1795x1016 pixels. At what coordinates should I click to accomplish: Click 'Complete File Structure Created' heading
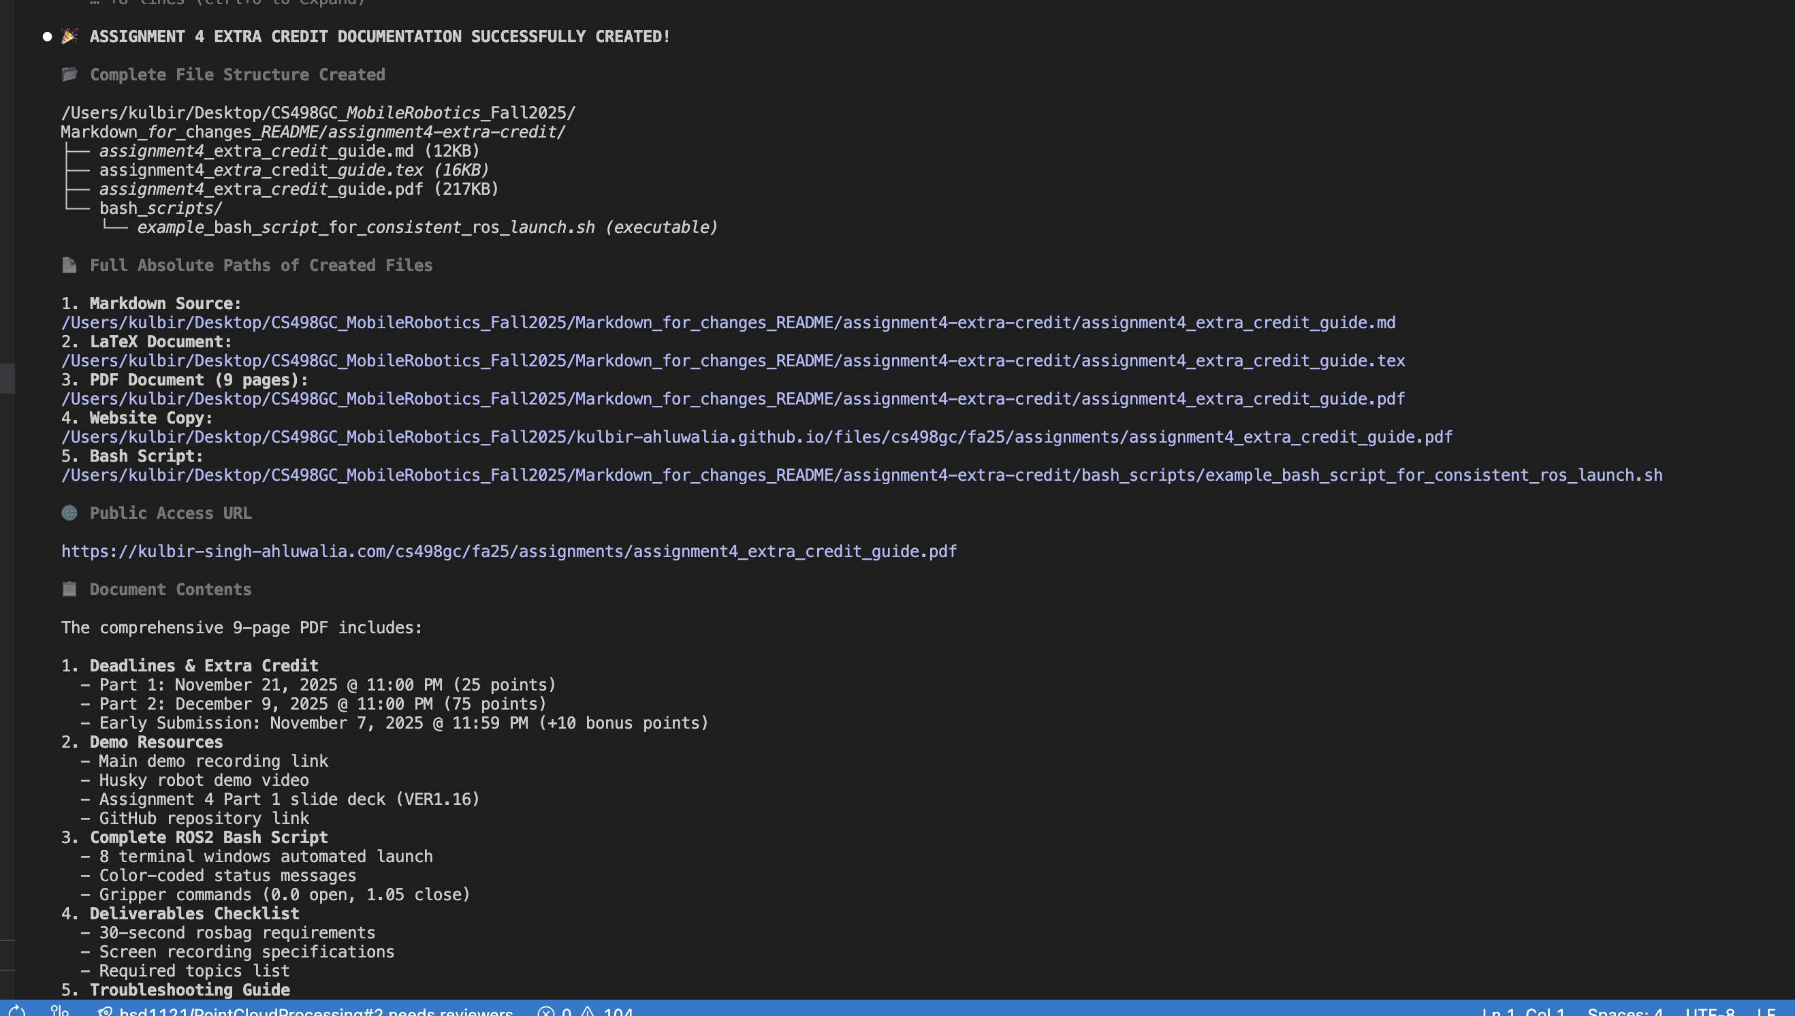pos(237,75)
